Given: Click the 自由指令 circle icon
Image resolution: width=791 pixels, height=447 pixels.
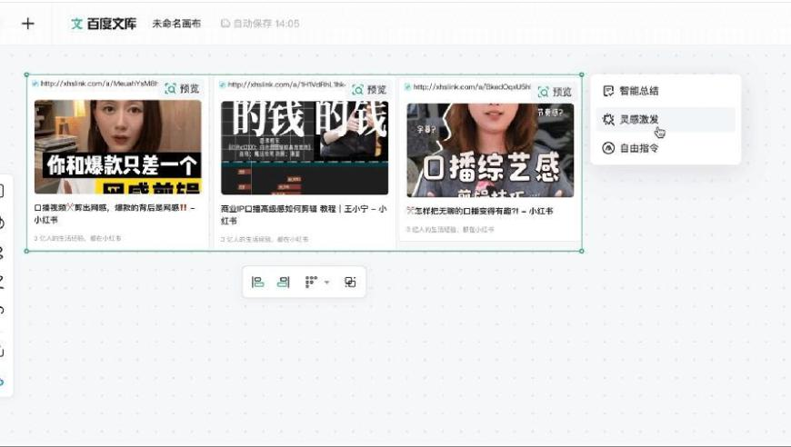Looking at the screenshot, I should point(608,148).
